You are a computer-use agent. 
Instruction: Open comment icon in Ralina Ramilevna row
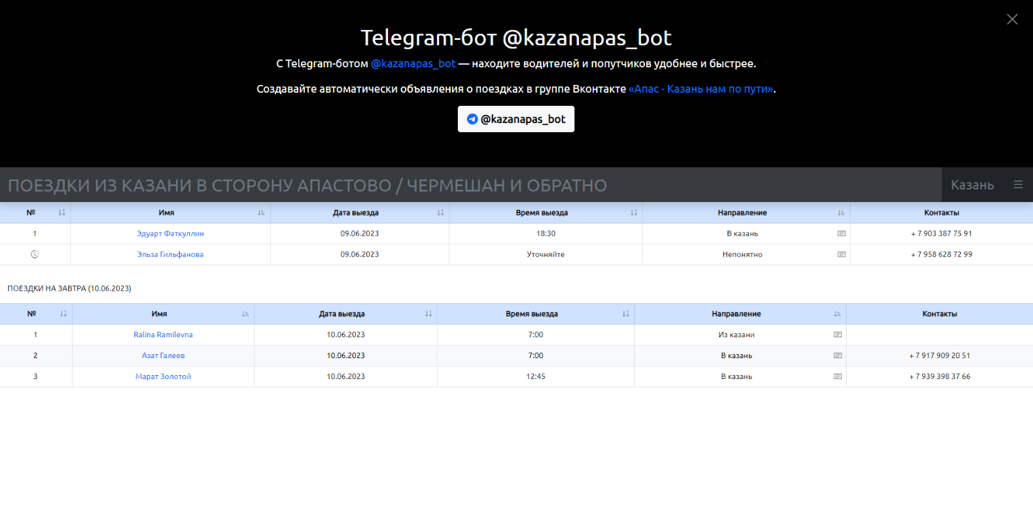(x=837, y=335)
